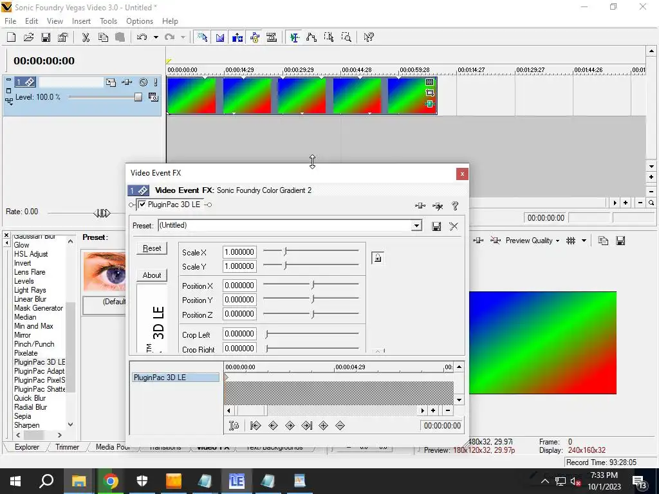The width and height of the screenshot is (659, 494).
Task: Save the project via main toolbar disk icon
Action: (x=46, y=37)
